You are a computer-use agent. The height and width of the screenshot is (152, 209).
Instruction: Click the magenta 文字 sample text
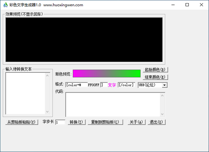click(x=112, y=85)
